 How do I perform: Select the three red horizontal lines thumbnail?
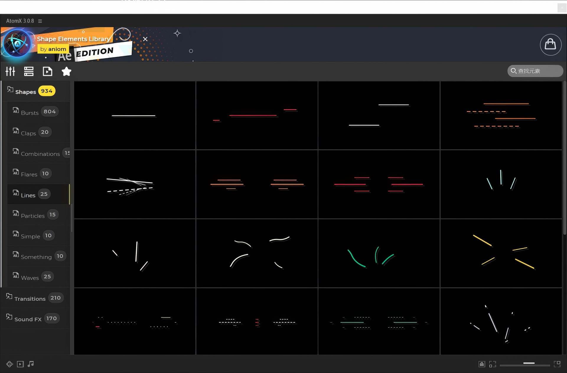pos(257,115)
